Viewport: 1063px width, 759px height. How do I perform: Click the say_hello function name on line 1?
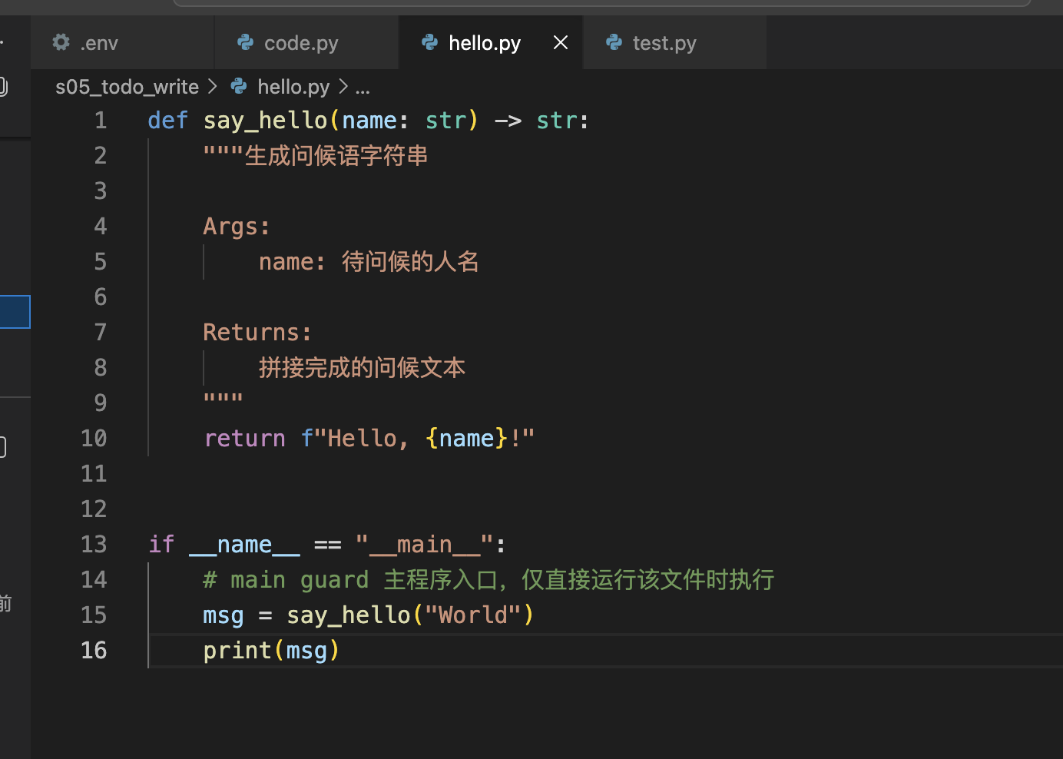pos(265,121)
